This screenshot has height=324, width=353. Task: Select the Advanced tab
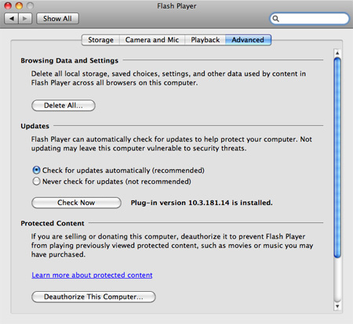(248, 40)
